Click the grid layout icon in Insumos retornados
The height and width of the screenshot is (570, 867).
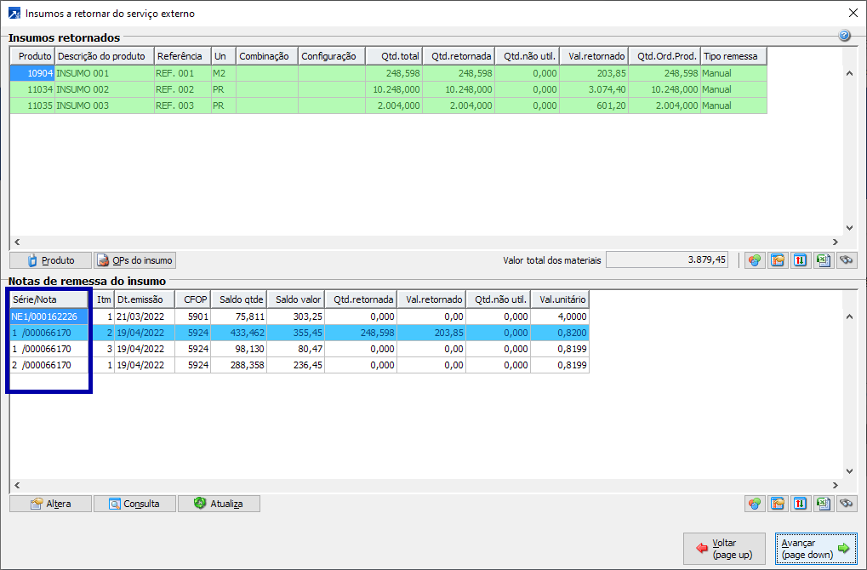[777, 260]
